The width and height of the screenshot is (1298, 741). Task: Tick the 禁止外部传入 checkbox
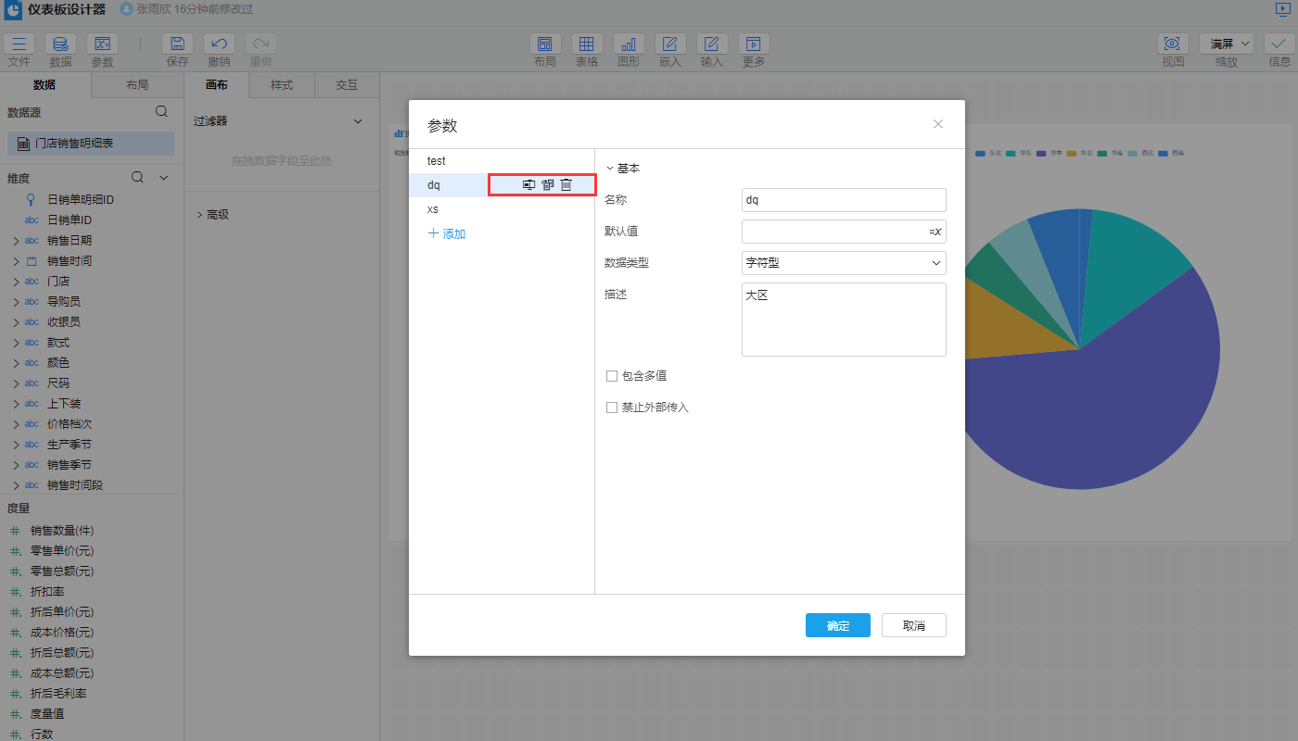612,408
